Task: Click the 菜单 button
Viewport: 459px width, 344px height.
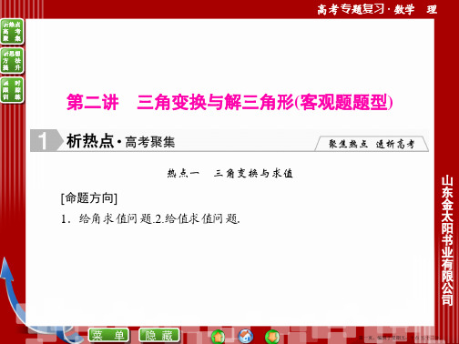Action: click(108, 336)
